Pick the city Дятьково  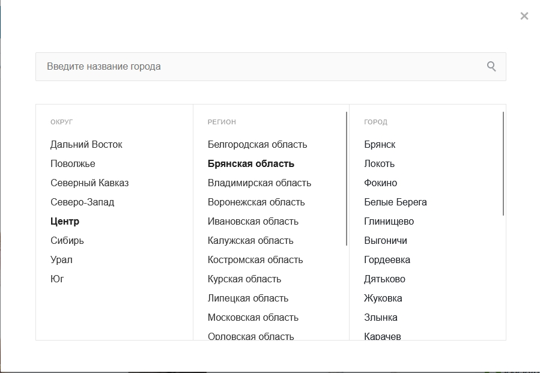(x=384, y=279)
